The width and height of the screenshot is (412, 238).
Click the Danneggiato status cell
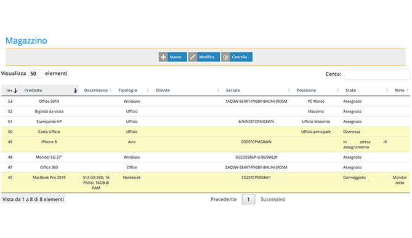(355, 178)
